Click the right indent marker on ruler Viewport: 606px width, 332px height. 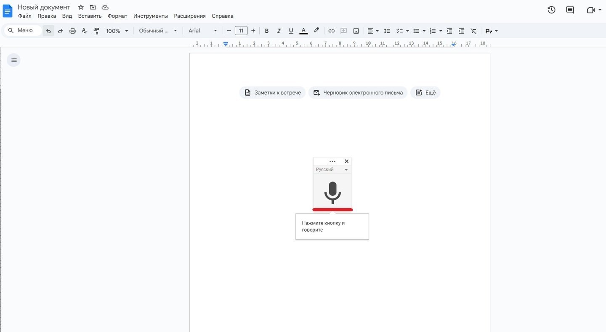click(454, 44)
